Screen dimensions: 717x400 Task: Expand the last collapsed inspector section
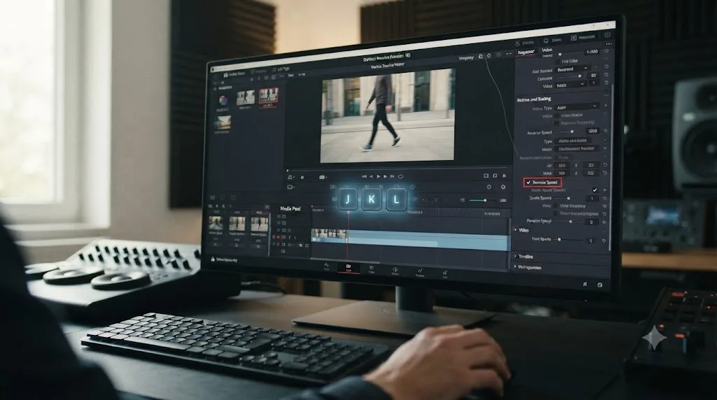516,267
